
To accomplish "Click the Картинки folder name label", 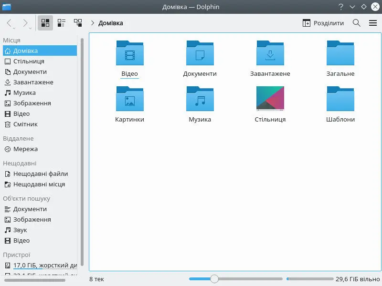I will point(129,120).
